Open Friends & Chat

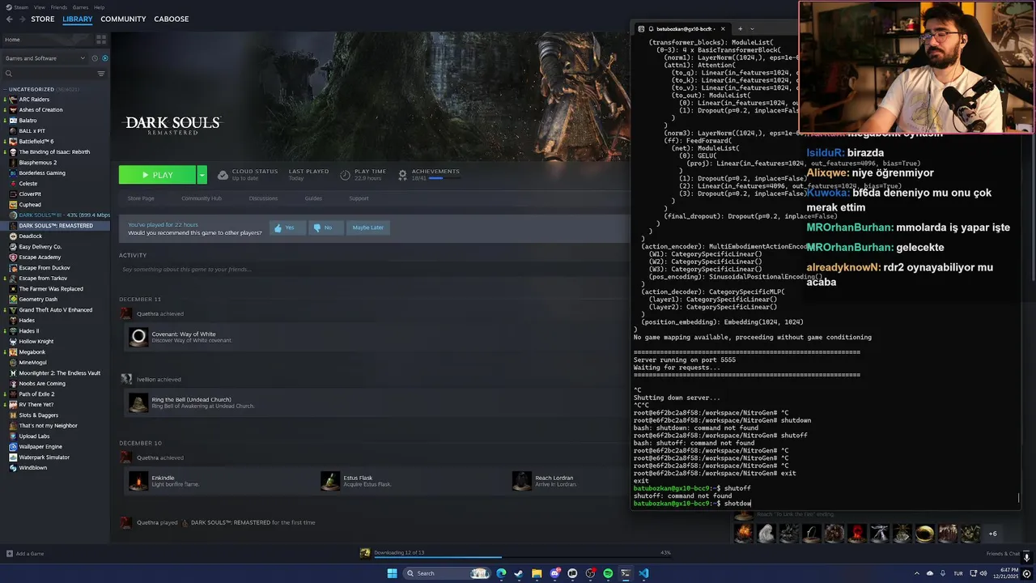[x=1003, y=554]
